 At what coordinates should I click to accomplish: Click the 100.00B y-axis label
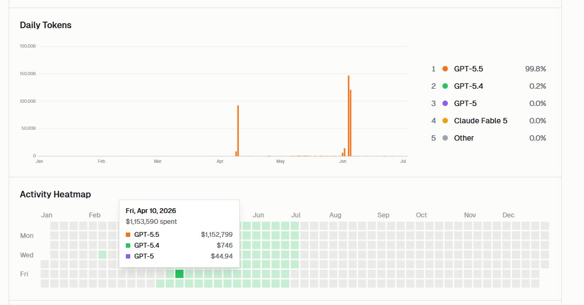[x=28, y=102]
